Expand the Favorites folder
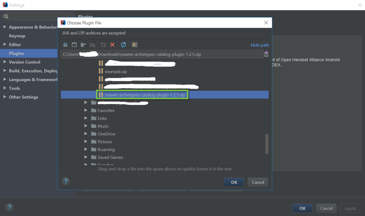Viewport: 365px width, 216px height. (86, 110)
